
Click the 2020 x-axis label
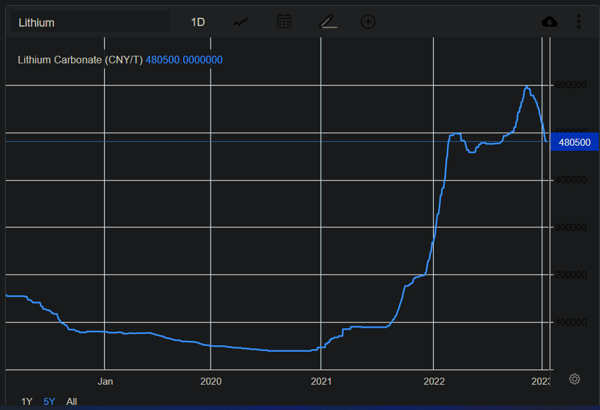coord(211,381)
